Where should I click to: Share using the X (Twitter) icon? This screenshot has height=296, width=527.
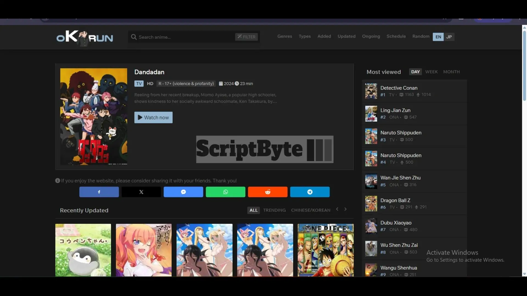[141, 192]
